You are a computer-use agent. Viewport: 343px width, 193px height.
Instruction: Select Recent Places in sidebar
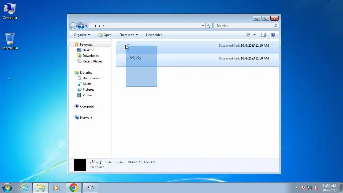coord(92,61)
